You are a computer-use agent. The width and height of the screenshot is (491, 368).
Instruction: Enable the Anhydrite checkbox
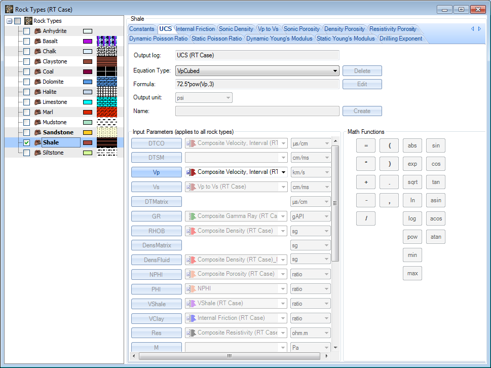(26, 31)
